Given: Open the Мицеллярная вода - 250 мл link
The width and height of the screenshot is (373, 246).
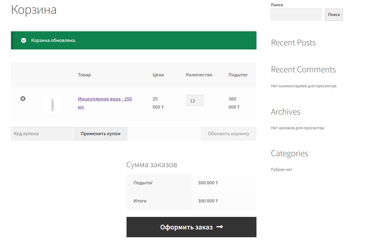Looking at the screenshot, I should pyautogui.click(x=105, y=103).
